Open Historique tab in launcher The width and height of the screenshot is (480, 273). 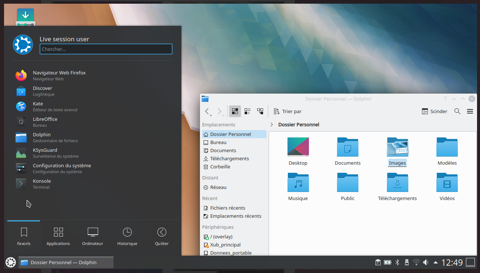coord(127,236)
